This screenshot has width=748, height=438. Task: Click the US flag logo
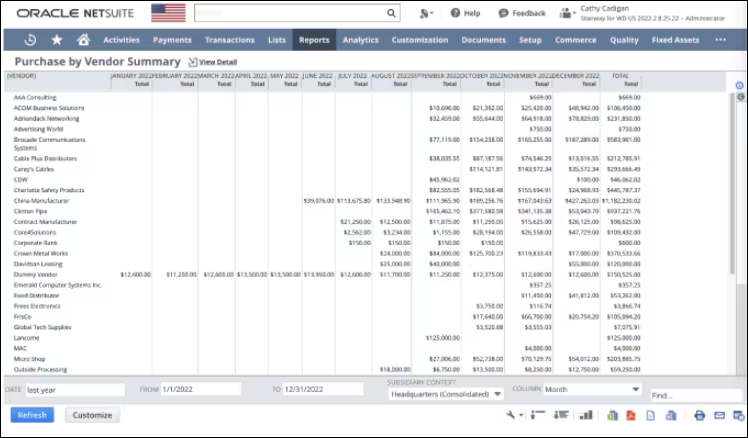169,13
